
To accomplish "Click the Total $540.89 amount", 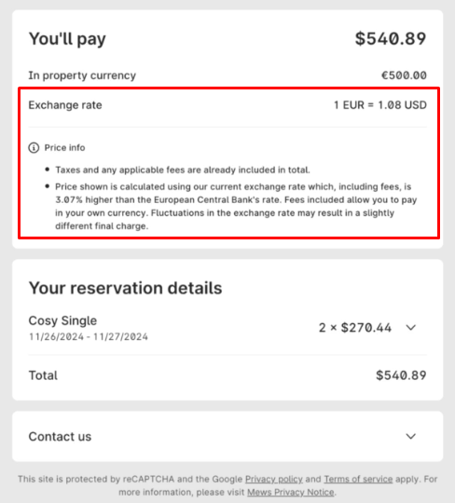I will 401,375.
